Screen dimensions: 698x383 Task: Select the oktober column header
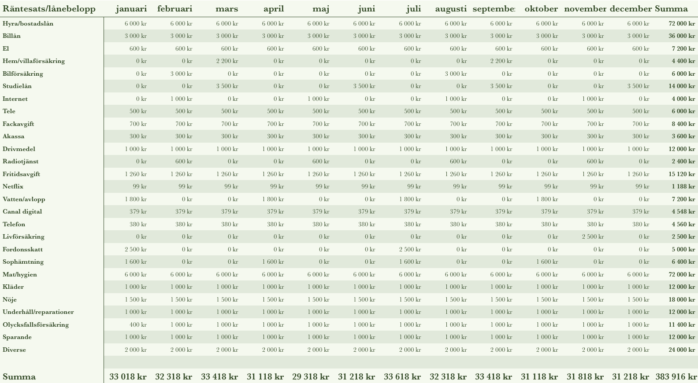tap(541, 9)
